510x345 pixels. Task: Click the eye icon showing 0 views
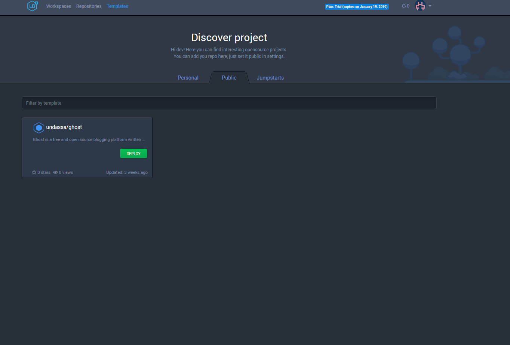55,172
